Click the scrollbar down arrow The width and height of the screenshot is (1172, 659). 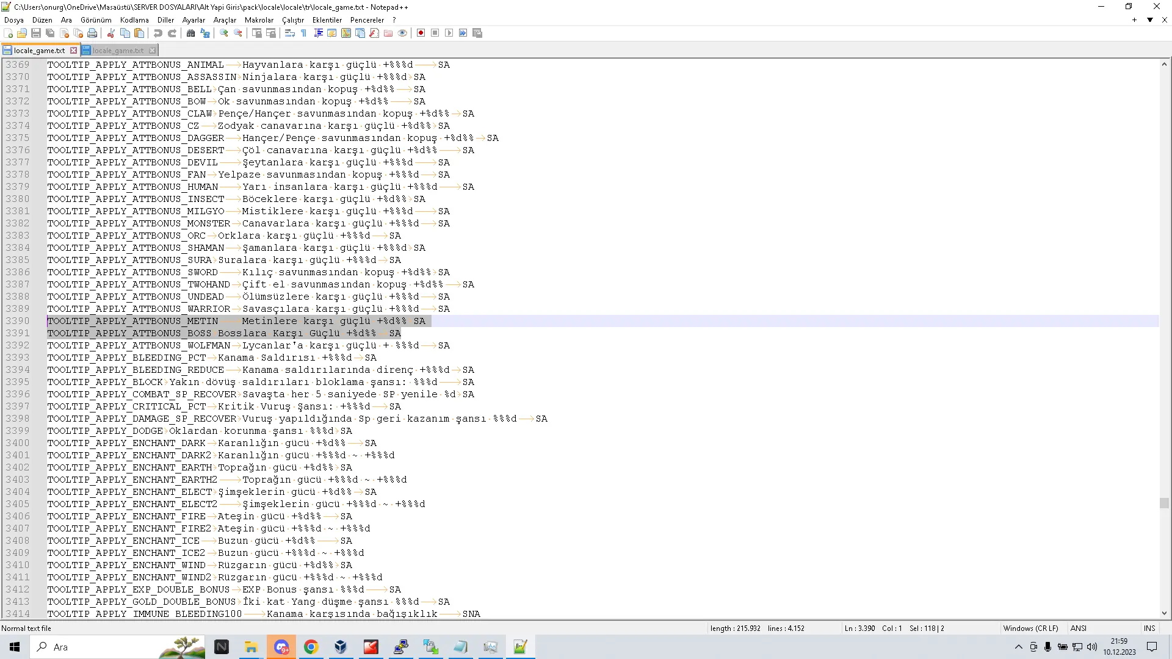pos(1164,613)
